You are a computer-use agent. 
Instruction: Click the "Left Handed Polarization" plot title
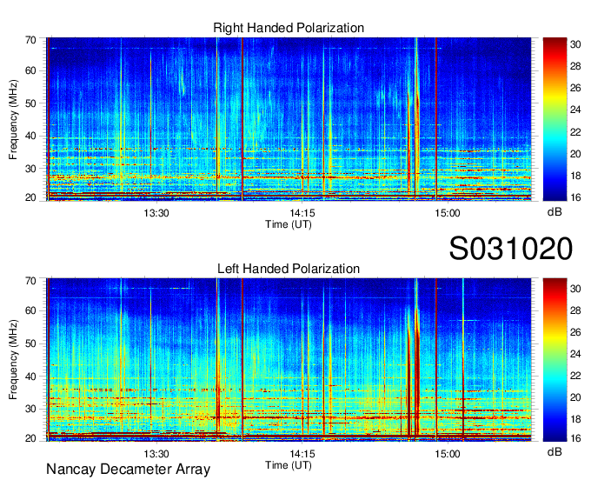(x=289, y=269)
